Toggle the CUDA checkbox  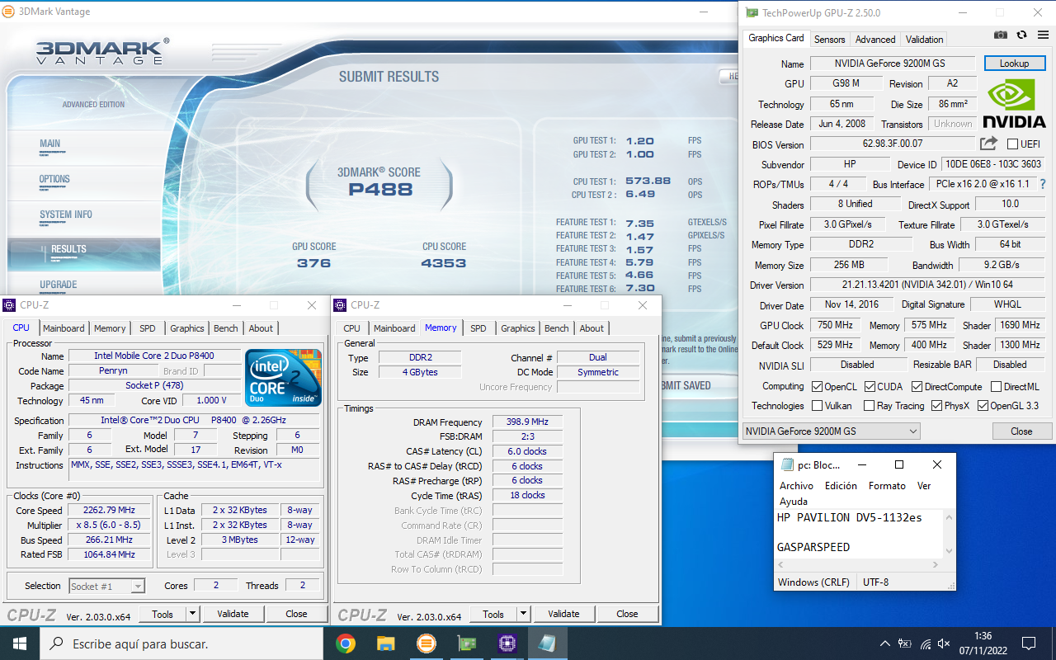[869, 386]
